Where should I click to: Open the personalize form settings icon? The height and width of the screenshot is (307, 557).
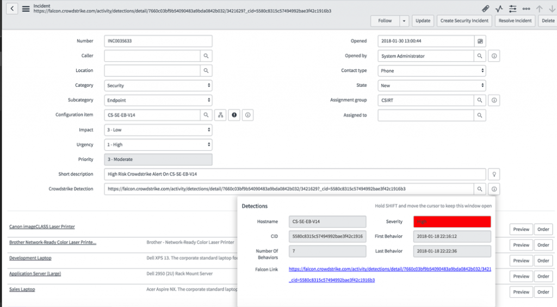[512, 9]
